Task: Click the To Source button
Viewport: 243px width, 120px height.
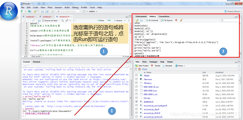Action: click(x=167, y=20)
